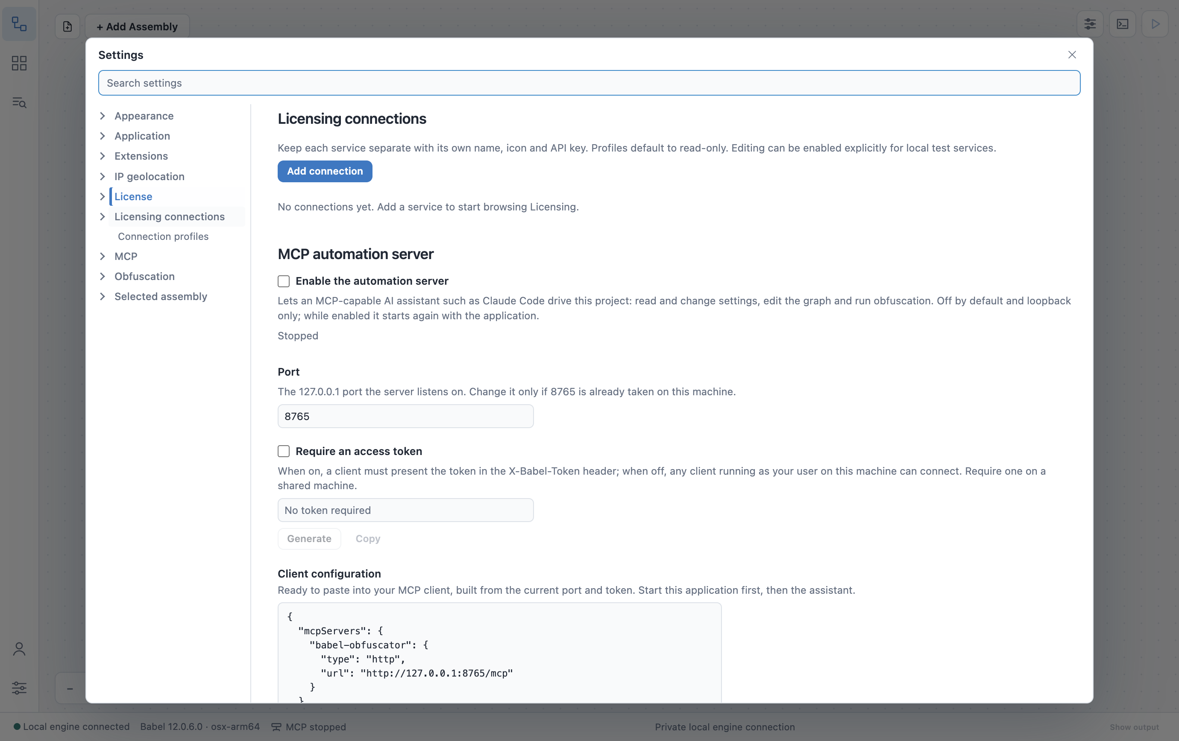
Task: Click the Licensing connections heading
Action: (352, 118)
